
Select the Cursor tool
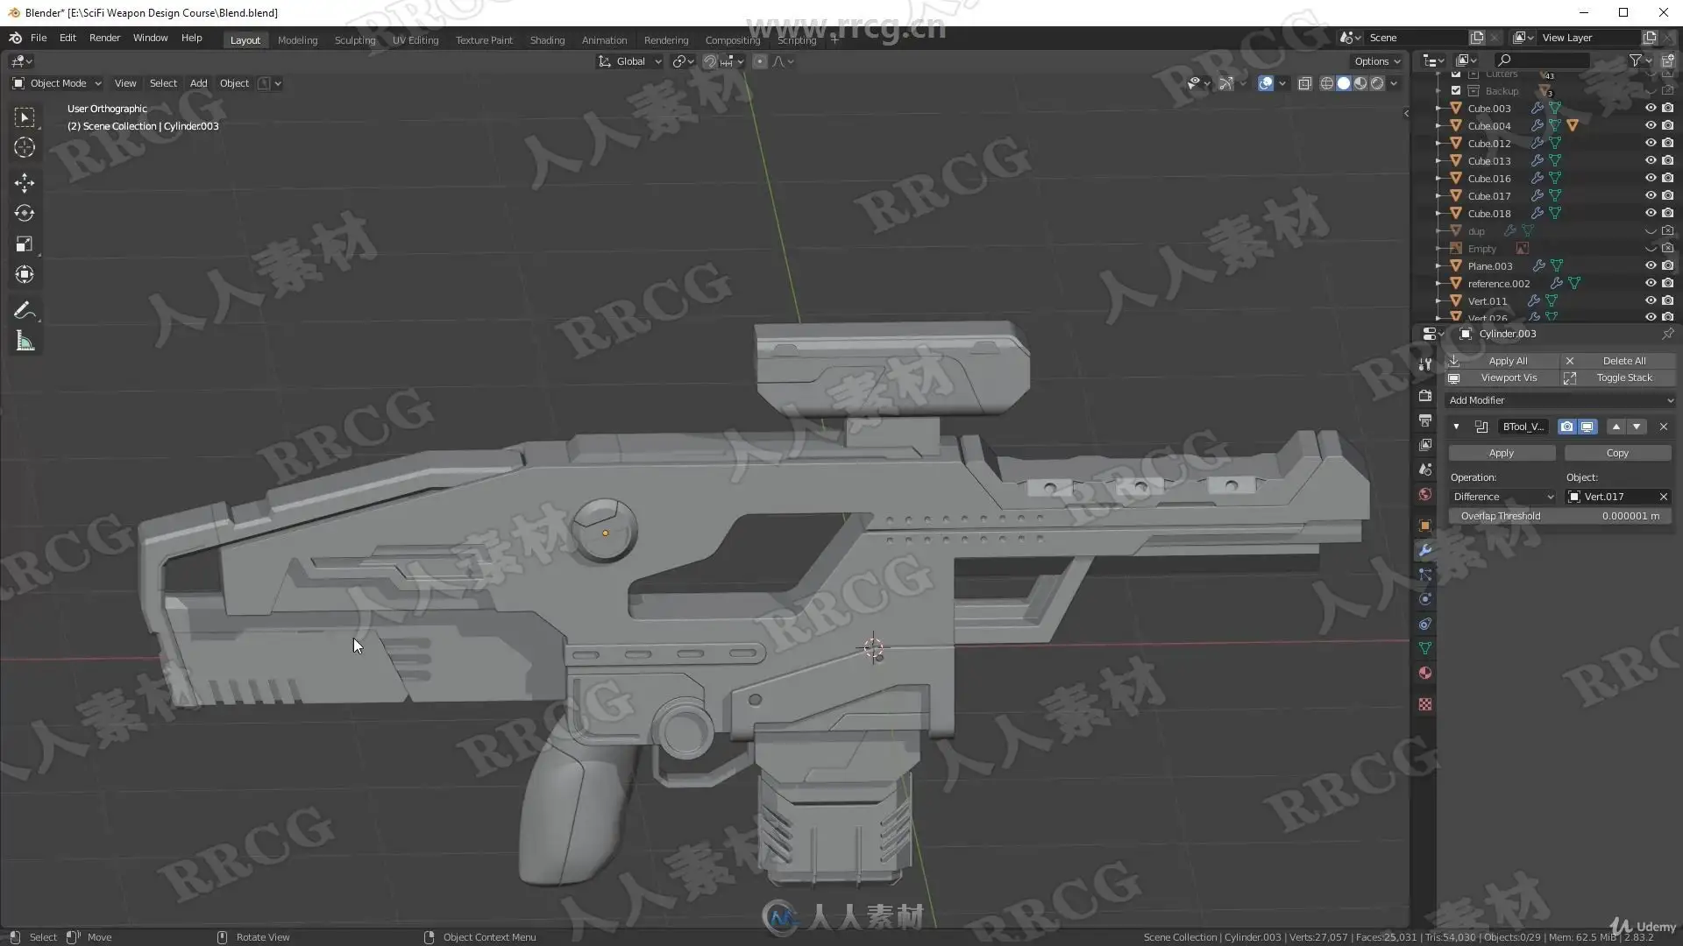(25, 148)
